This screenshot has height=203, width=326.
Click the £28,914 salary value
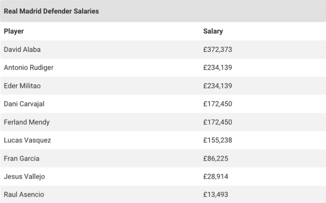[x=216, y=177]
